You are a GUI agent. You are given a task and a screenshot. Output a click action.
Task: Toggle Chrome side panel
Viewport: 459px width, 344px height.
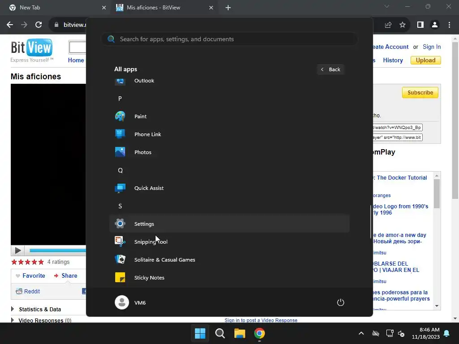(420, 25)
